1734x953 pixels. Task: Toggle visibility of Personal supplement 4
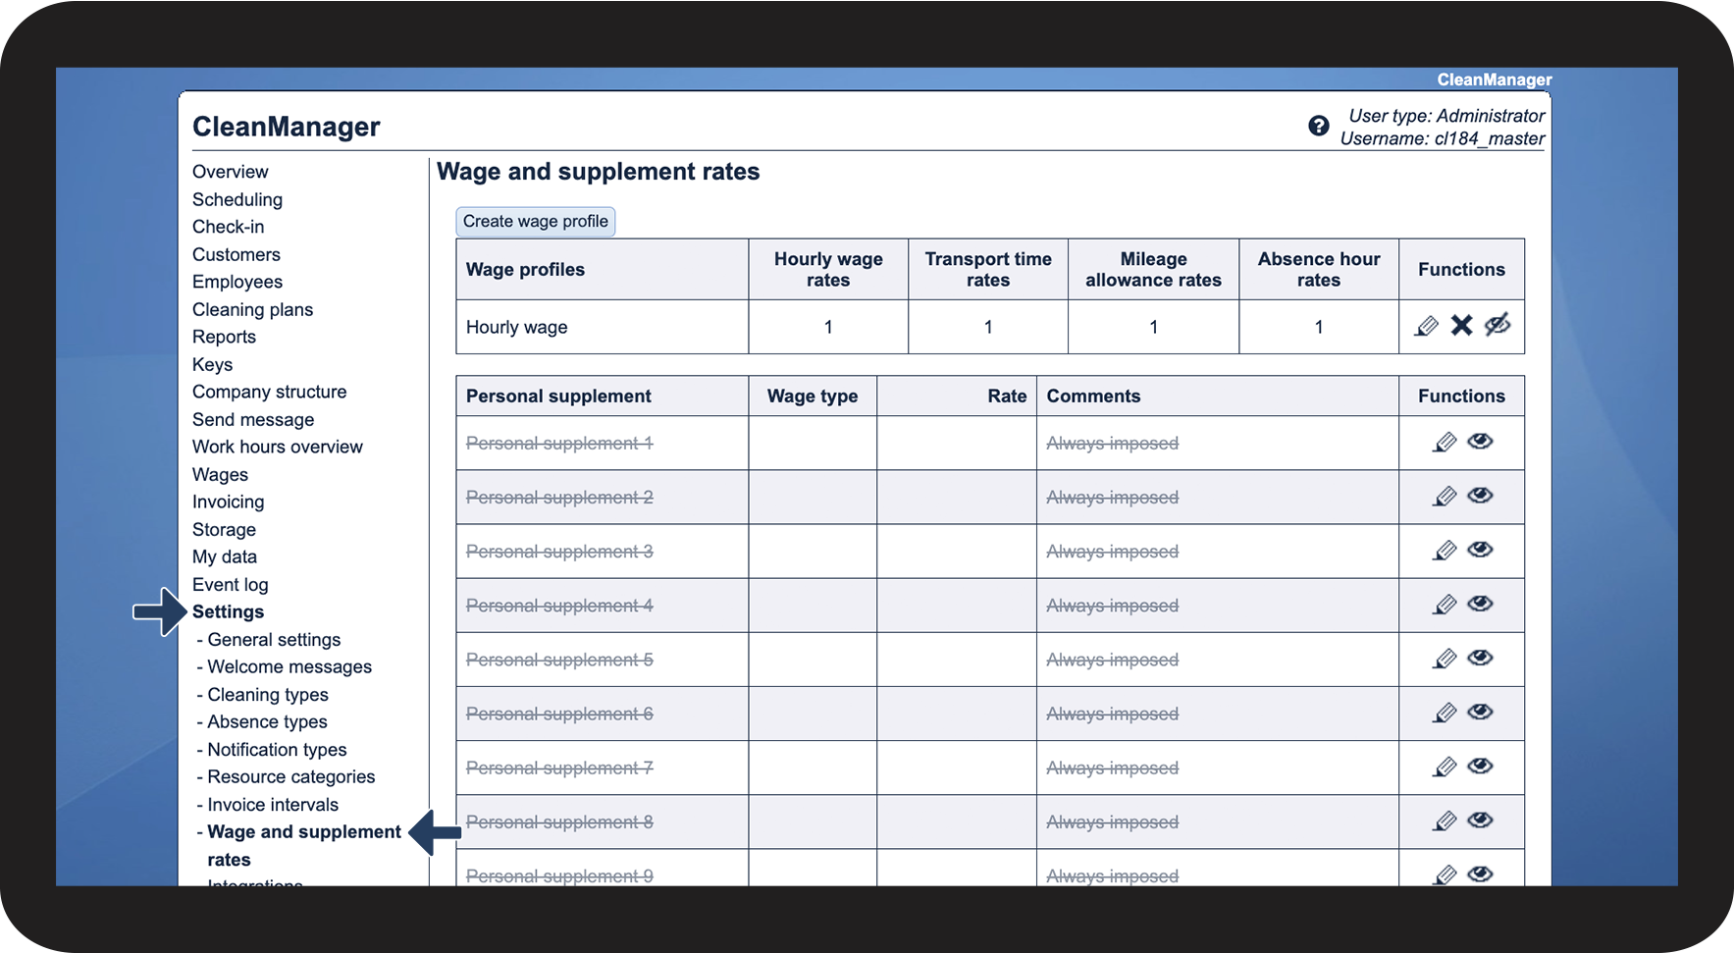click(x=1480, y=604)
